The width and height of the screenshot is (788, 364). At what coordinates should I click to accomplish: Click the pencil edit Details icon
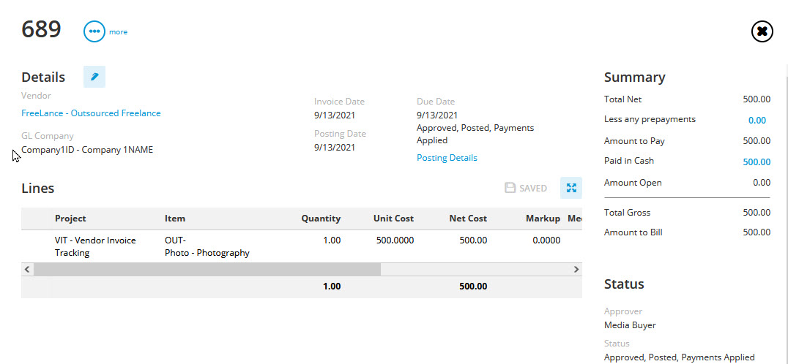pos(94,77)
